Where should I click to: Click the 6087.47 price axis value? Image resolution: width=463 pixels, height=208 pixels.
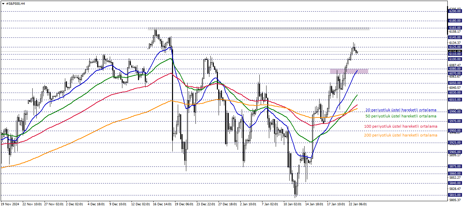point(455,65)
